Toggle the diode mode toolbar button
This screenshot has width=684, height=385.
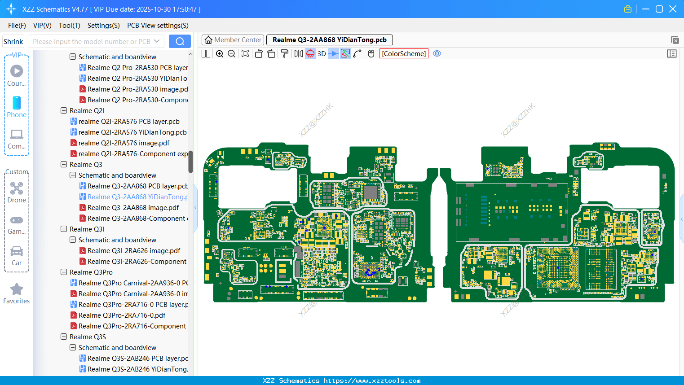click(x=333, y=54)
